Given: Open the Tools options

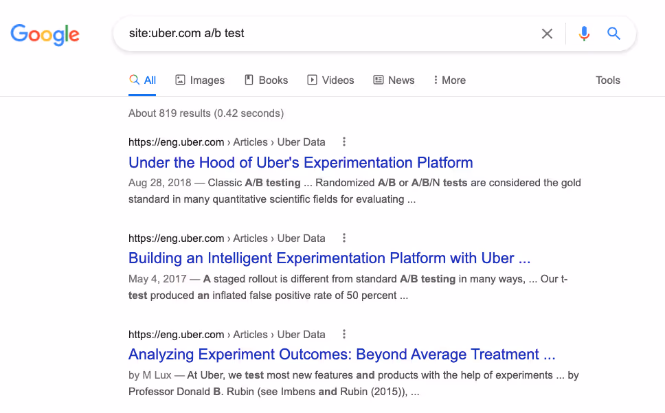Looking at the screenshot, I should [608, 80].
